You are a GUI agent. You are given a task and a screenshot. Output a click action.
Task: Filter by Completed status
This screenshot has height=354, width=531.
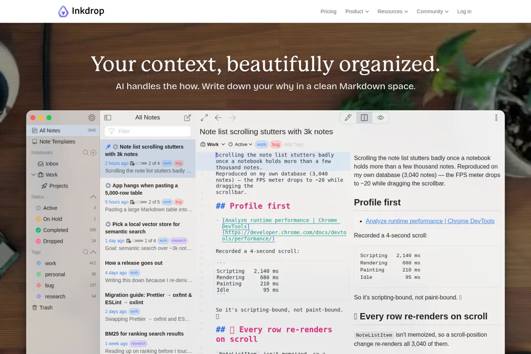pos(63,230)
